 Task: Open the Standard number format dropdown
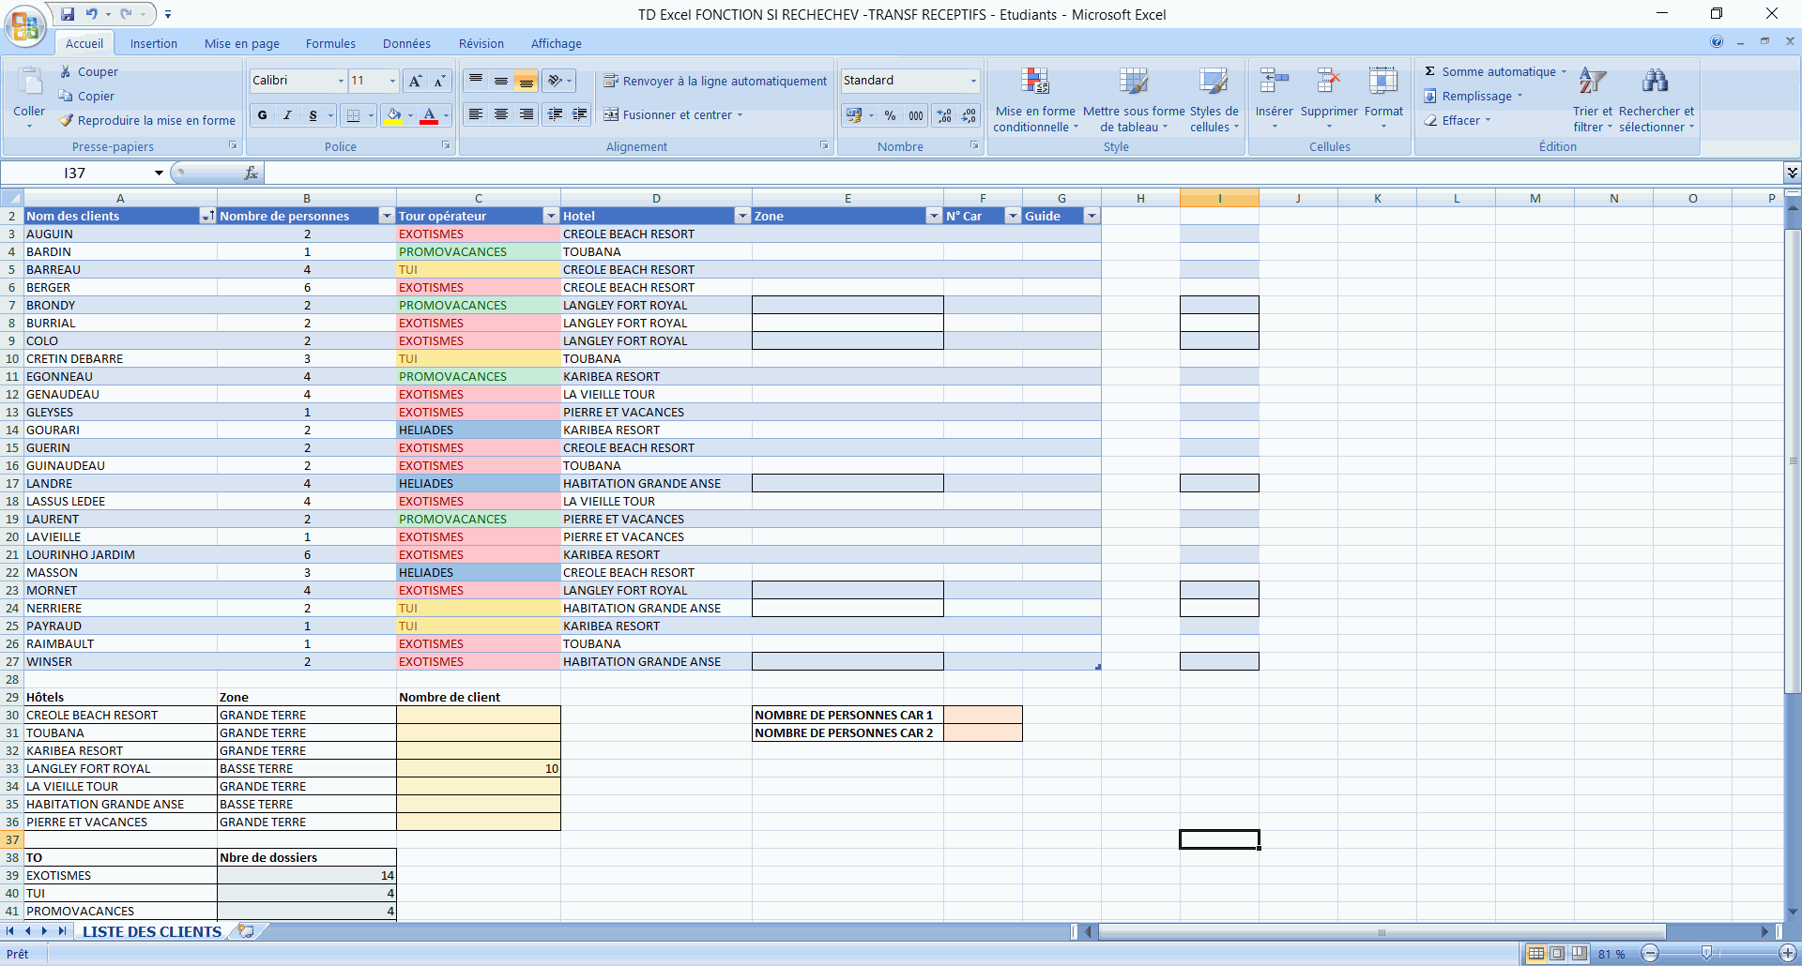[973, 81]
